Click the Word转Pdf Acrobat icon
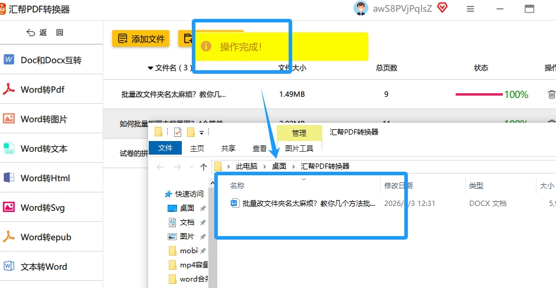 [x=9, y=89]
